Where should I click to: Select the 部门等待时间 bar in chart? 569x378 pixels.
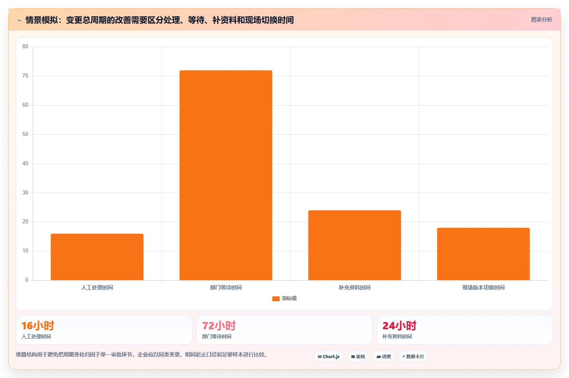click(x=226, y=175)
